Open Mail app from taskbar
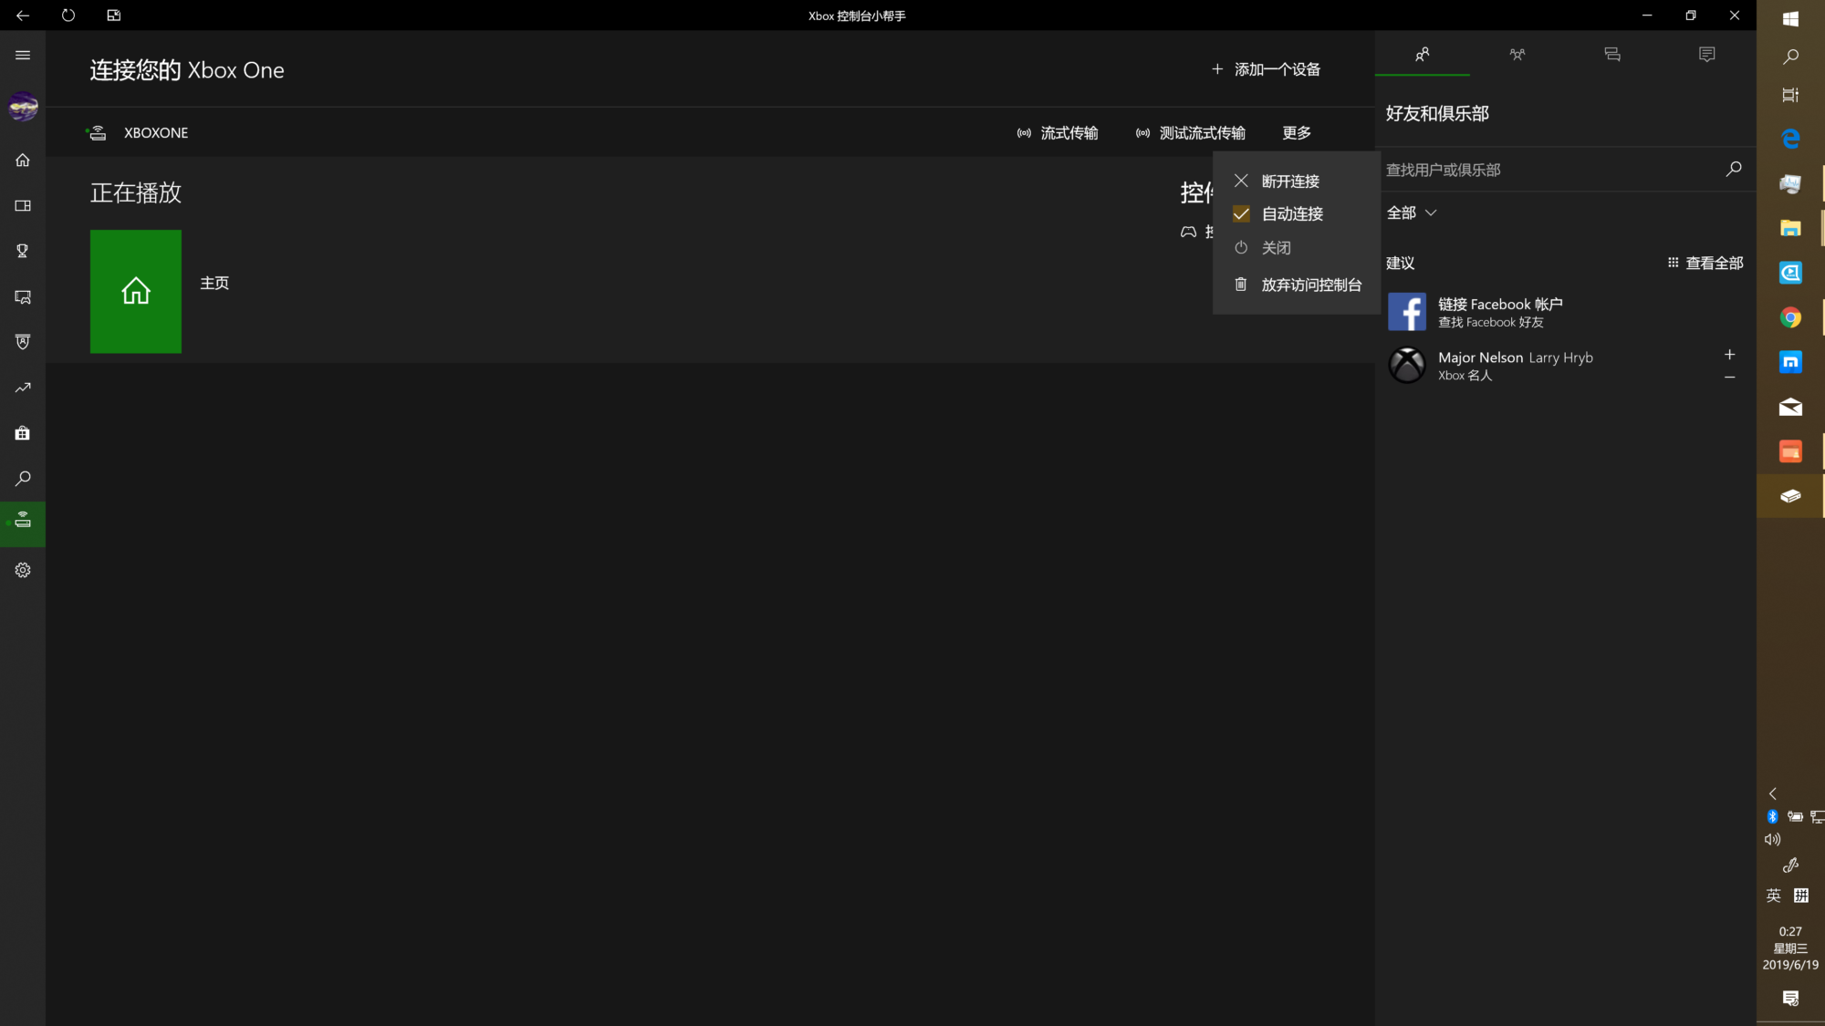The width and height of the screenshot is (1825, 1026). 1790,407
